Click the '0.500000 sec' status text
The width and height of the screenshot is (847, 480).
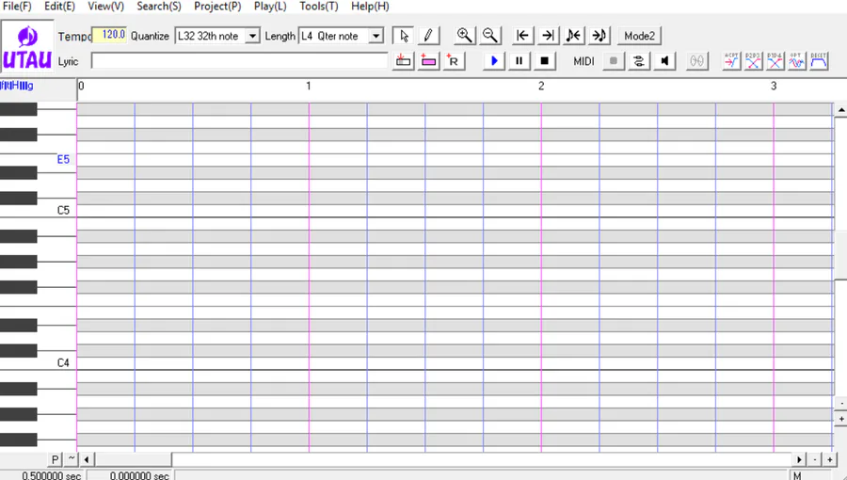click(52, 475)
